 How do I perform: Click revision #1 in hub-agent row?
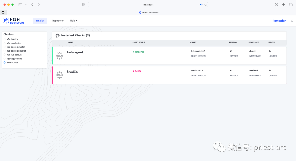[x=231, y=51]
